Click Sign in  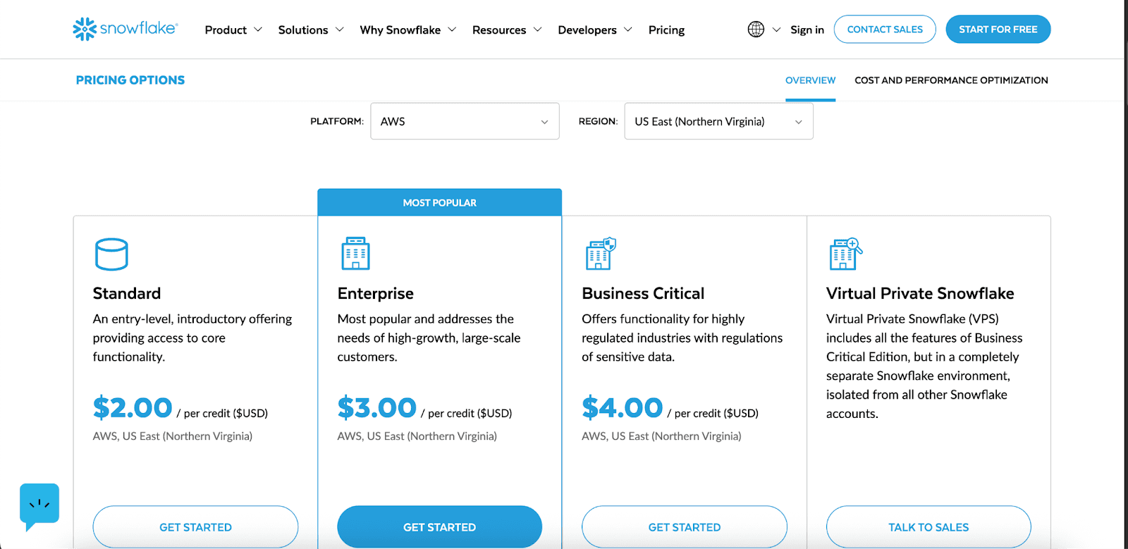[x=807, y=30]
